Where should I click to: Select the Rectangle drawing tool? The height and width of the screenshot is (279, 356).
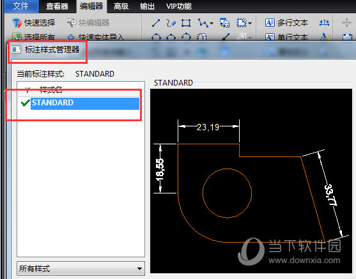(186, 23)
